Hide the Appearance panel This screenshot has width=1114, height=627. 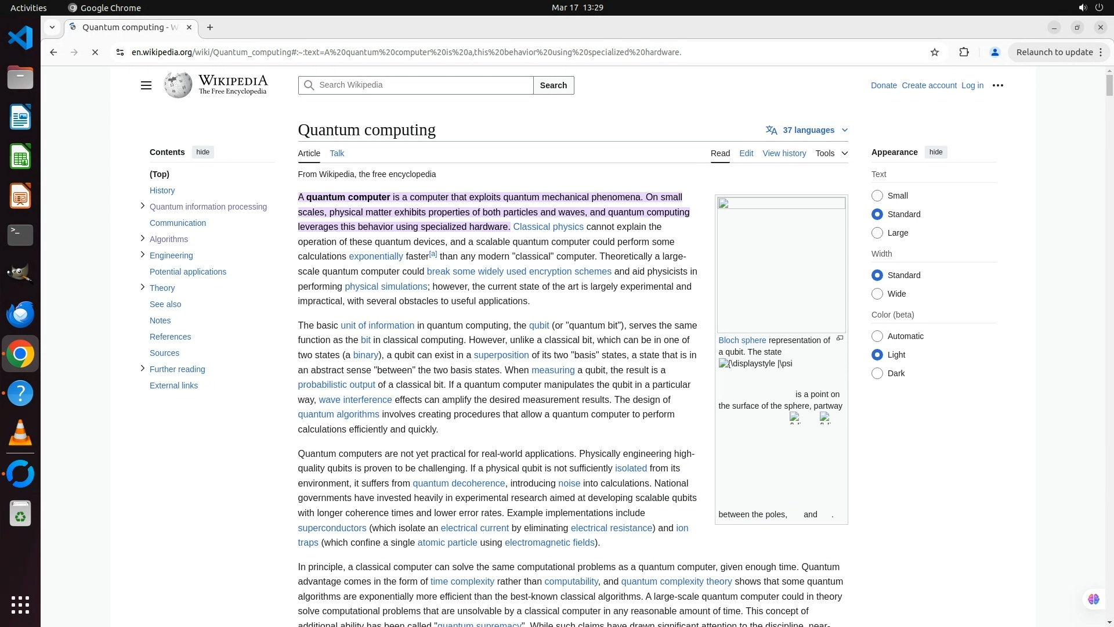[935, 152]
